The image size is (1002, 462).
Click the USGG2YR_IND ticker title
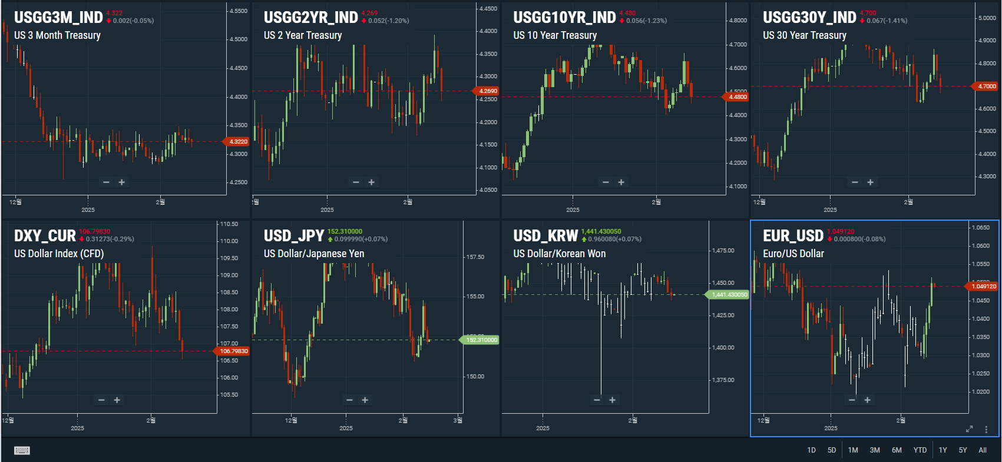[x=311, y=18]
